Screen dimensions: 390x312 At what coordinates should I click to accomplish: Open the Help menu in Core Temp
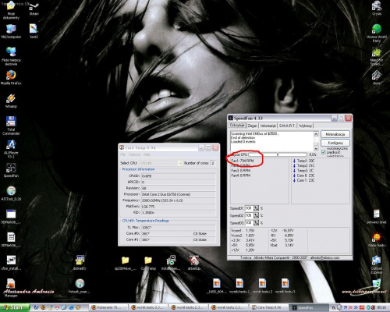147,154
